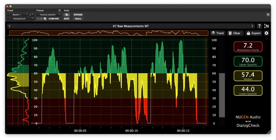Click the target window icon at header right
The image size is (276, 140).
click(268, 15)
